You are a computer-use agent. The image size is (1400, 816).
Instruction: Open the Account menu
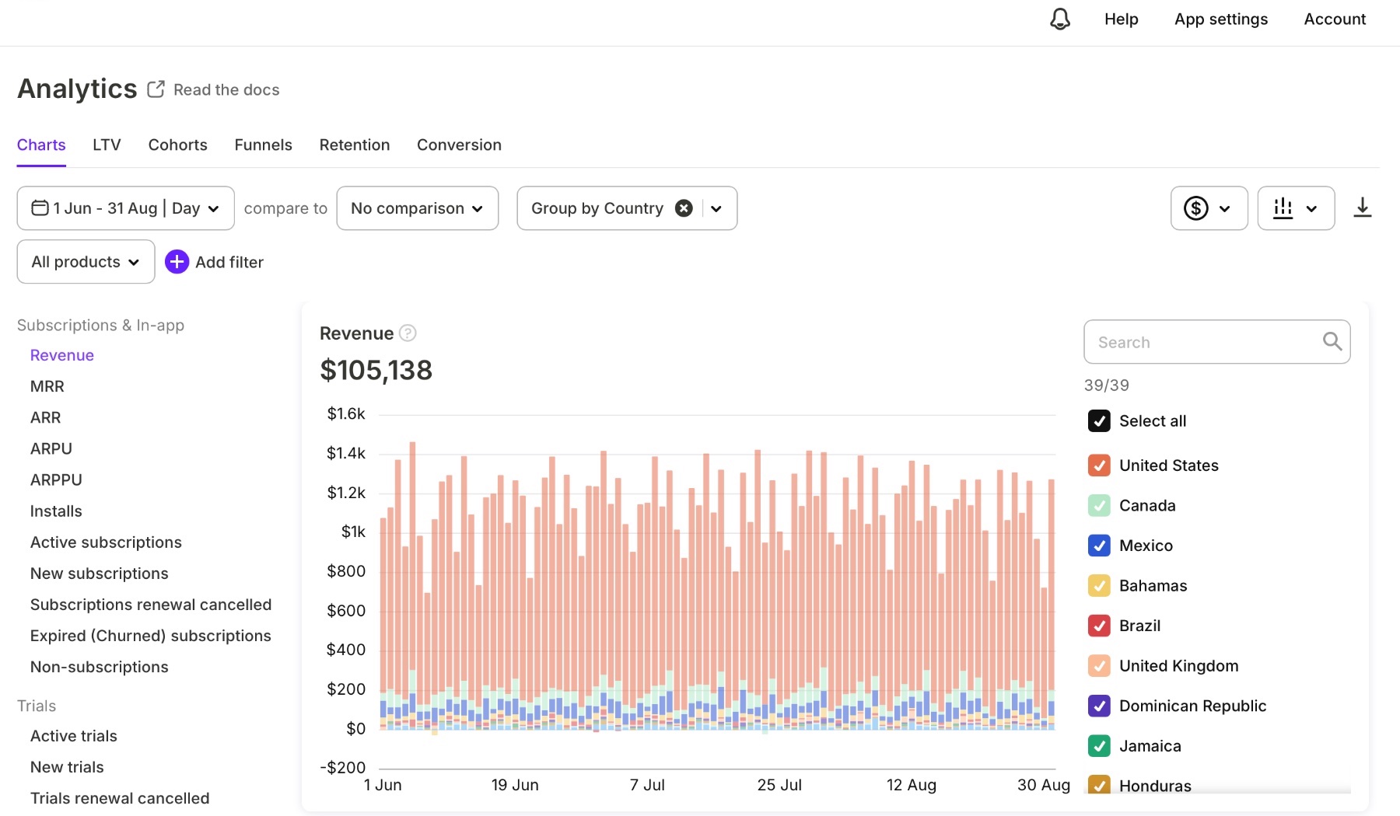pos(1335,19)
